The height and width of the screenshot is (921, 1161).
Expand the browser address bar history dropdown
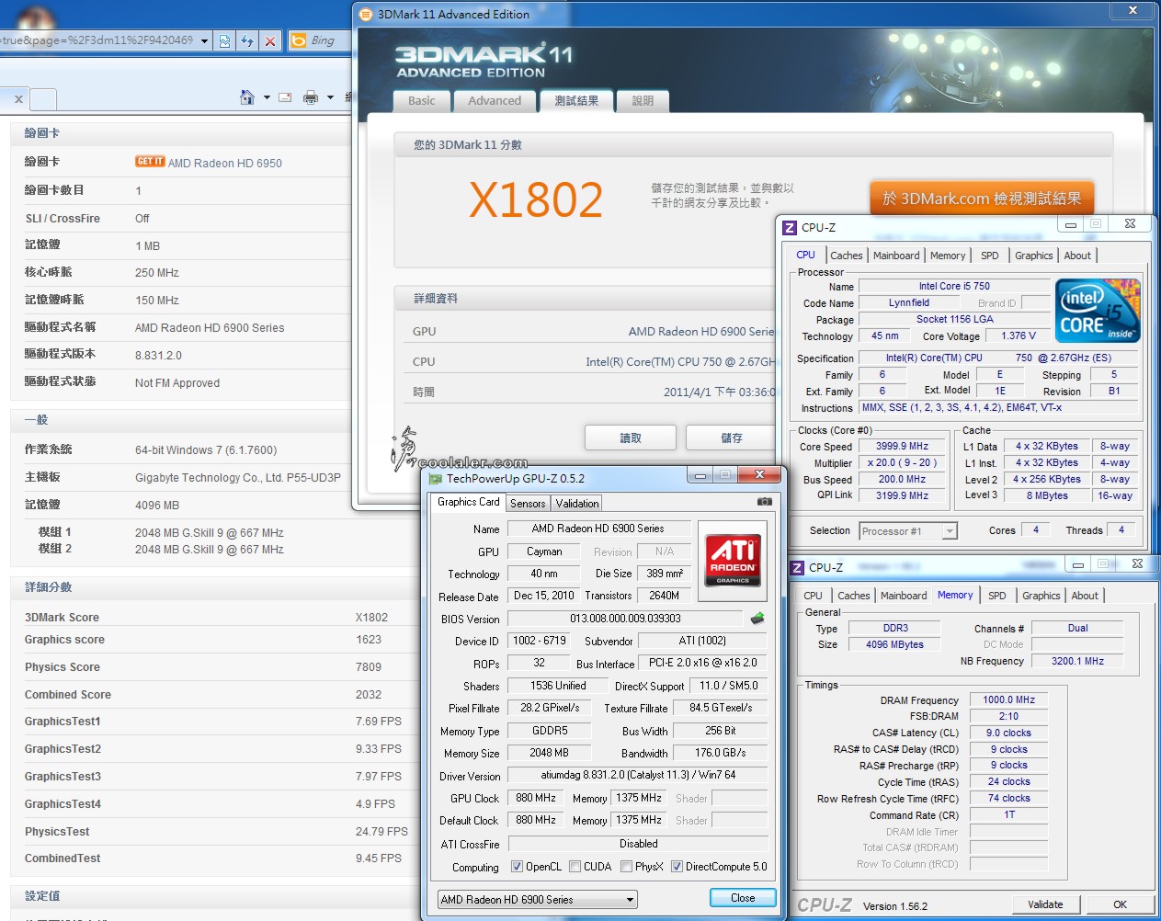(204, 40)
